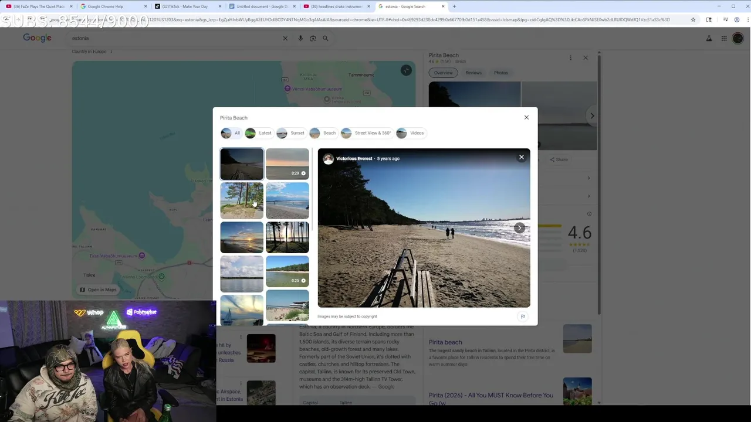Image resolution: width=751 pixels, height=422 pixels.
Task: Open the Reviews tab in Pirita Beach panel
Action: coord(473,73)
